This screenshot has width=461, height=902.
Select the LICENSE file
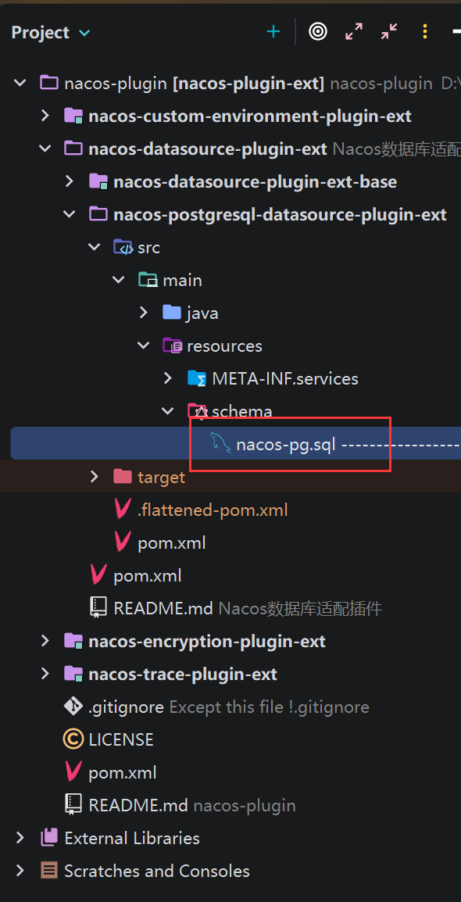click(121, 739)
